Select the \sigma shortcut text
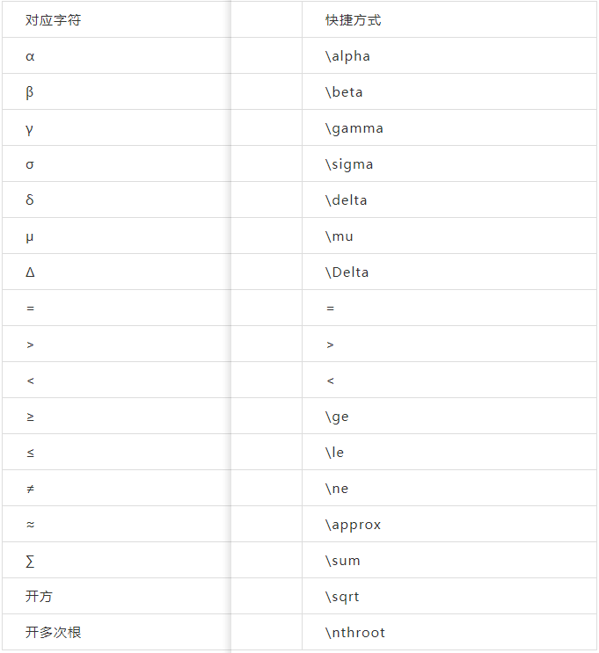Screen dimensions: 599x653 pyautogui.click(x=349, y=164)
